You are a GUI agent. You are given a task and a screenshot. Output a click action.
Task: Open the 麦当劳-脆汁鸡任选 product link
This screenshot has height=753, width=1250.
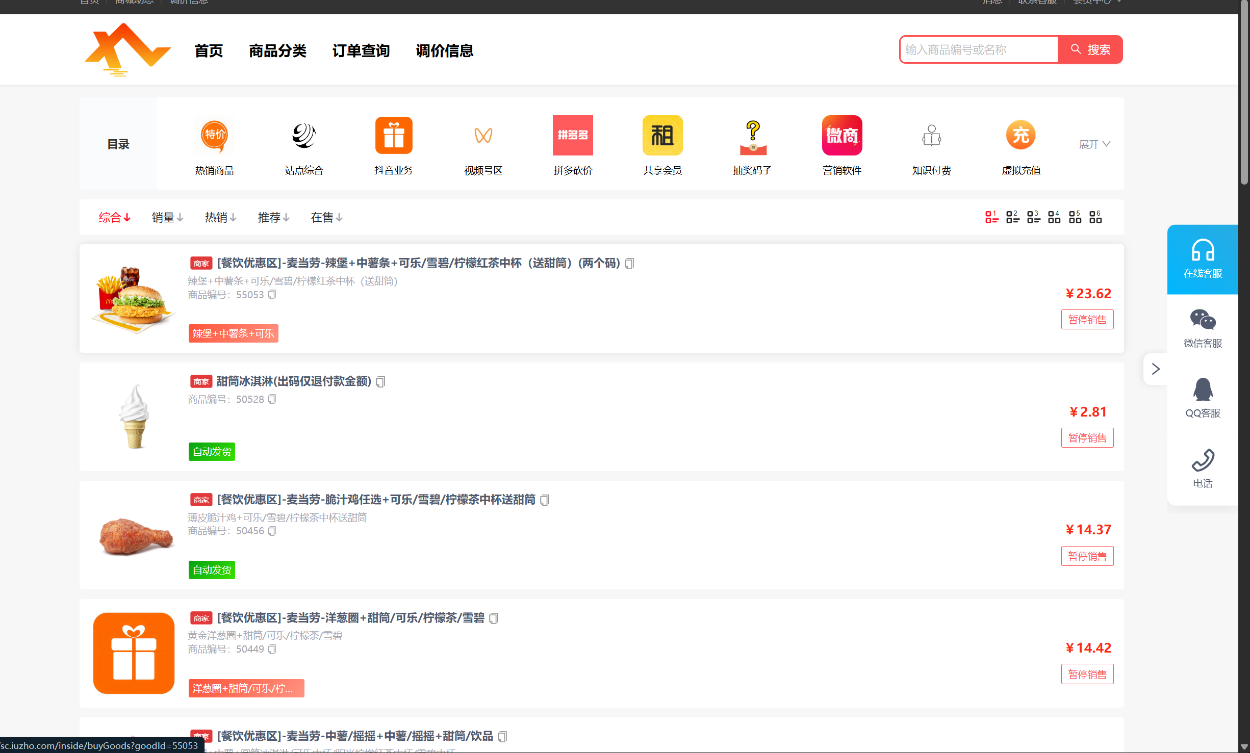[x=376, y=500]
